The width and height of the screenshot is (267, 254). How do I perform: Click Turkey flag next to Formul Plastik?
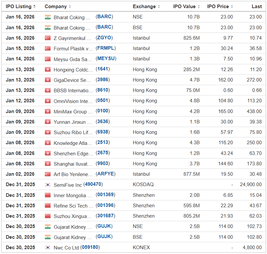48,48
